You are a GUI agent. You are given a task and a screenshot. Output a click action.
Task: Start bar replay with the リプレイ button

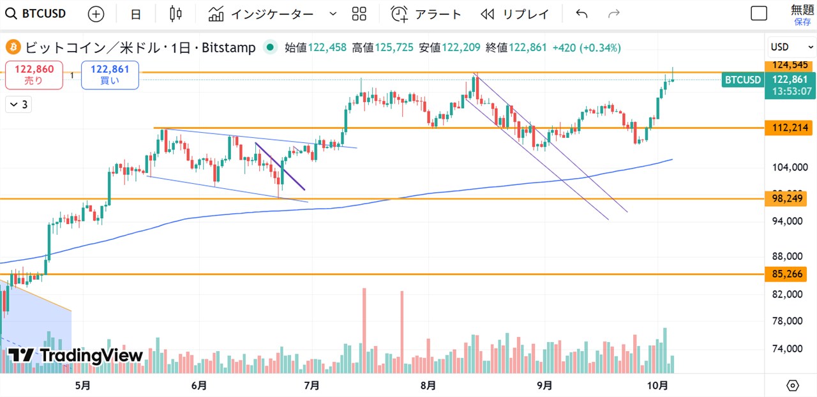(x=515, y=13)
